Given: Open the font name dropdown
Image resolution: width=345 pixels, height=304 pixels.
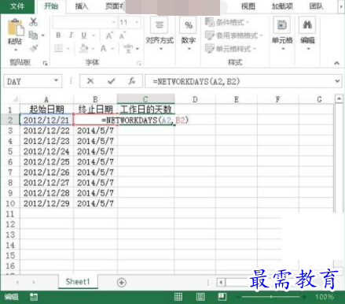Looking at the screenshot, I should 114,22.
